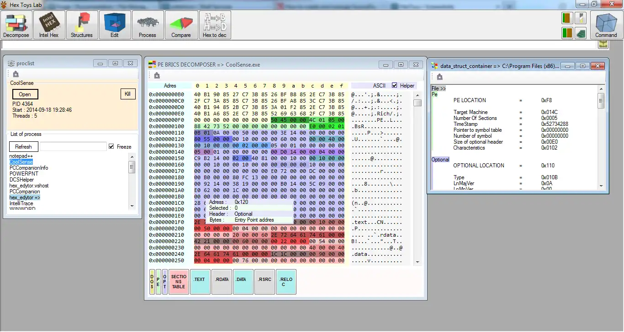Click the green-highlighted '50 45 00 00' PE signature bytes
The height and width of the screenshot is (332, 624).
(x=289, y=120)
